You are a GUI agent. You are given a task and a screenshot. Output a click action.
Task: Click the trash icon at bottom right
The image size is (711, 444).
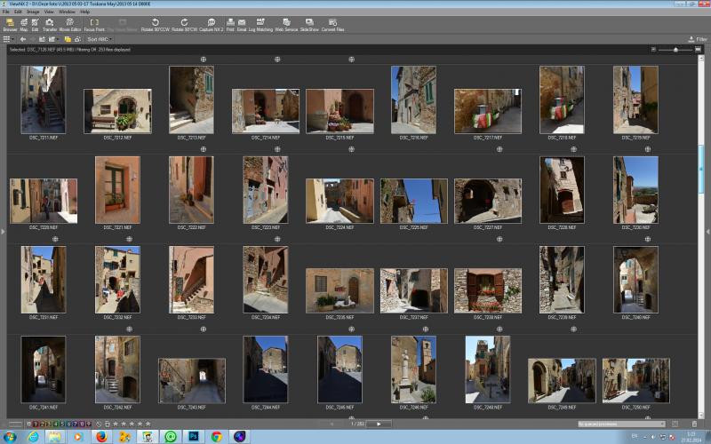(694, 424)
